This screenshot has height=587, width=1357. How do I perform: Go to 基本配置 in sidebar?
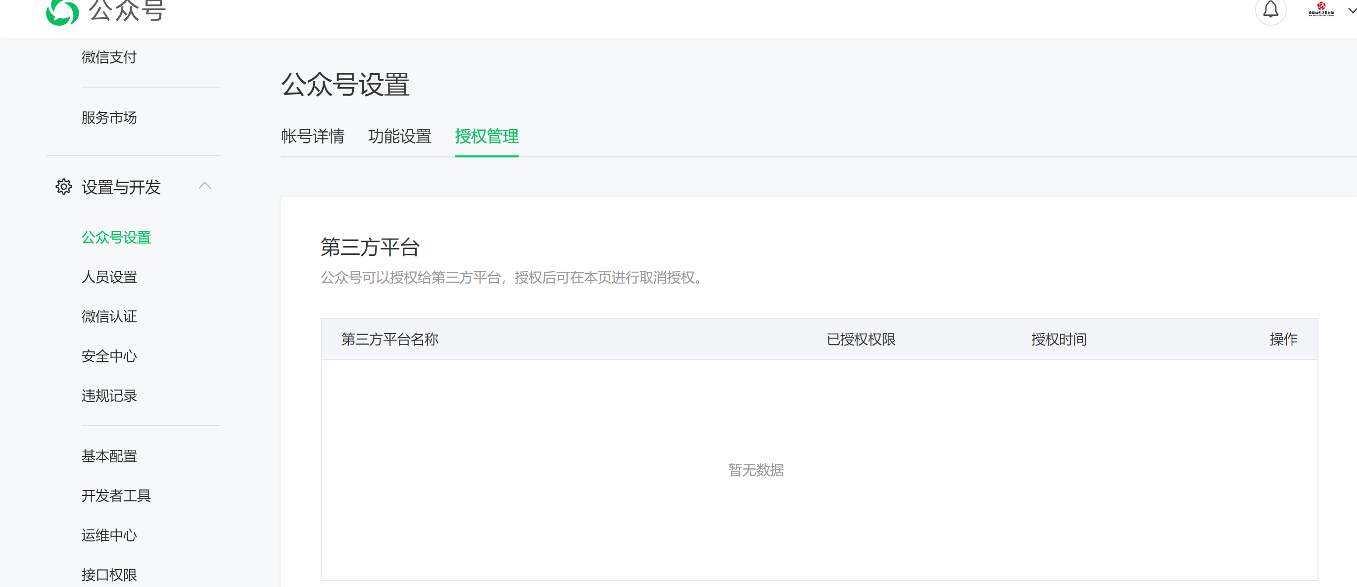tap(109, 456)
